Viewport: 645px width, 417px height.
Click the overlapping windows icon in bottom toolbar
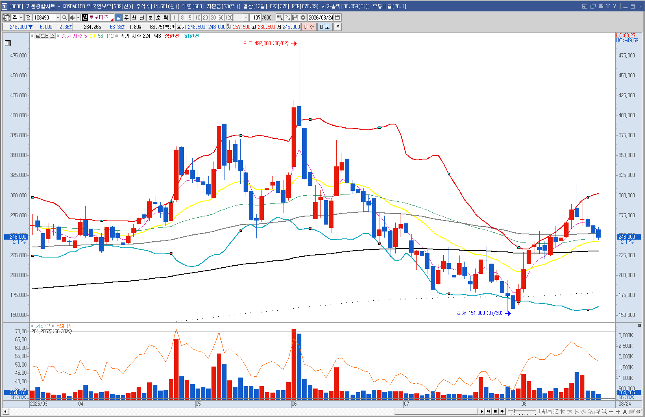(x=549, y=411)
